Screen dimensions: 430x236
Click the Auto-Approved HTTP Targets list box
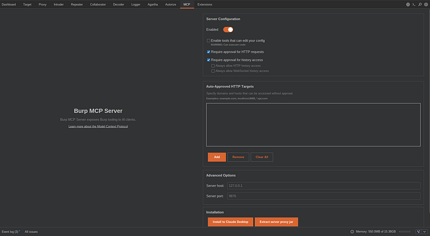click(313, 124)
